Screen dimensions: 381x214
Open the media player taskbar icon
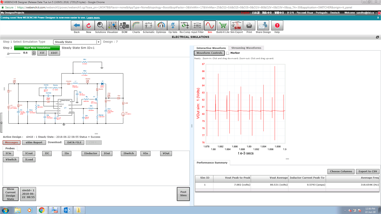click(x=29, y=210)
